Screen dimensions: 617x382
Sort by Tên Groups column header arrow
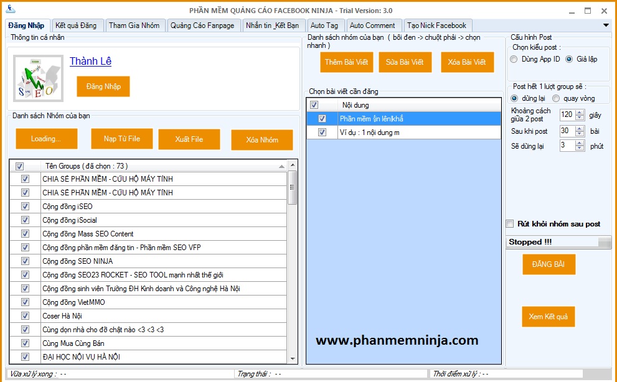tap(281, 166)
